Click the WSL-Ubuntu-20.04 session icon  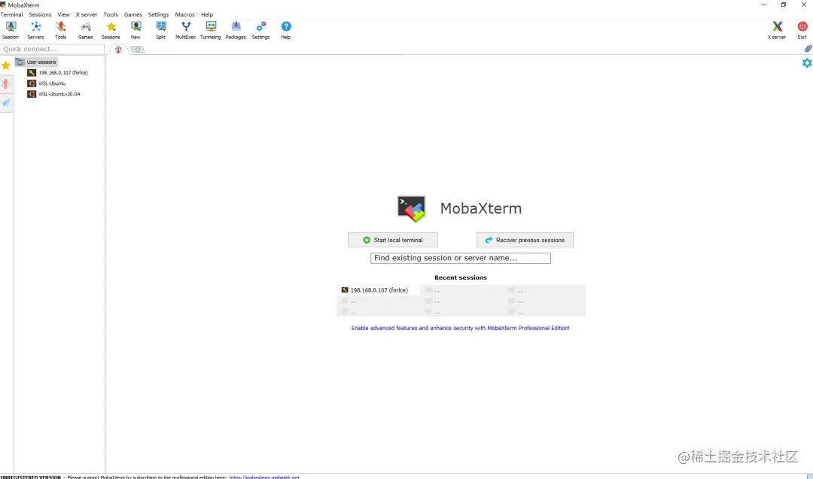[32, 94]
